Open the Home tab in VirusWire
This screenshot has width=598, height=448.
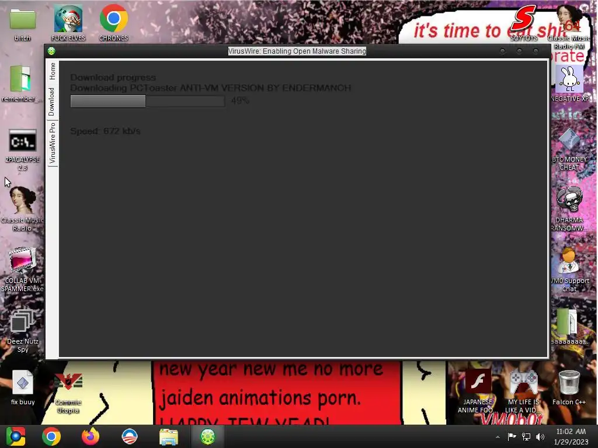(x=52, y=71)
